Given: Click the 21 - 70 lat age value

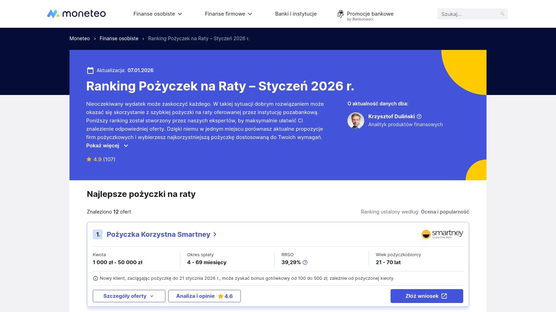Looking at the screenshot, I should (388, 262).
